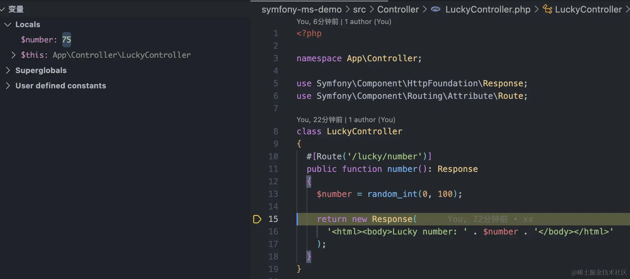Image resolution: width=630 pixels, height=279 pixels.
Task: Click the #[Route('/lucky/number')] attribute
Action: click(369, 157)
